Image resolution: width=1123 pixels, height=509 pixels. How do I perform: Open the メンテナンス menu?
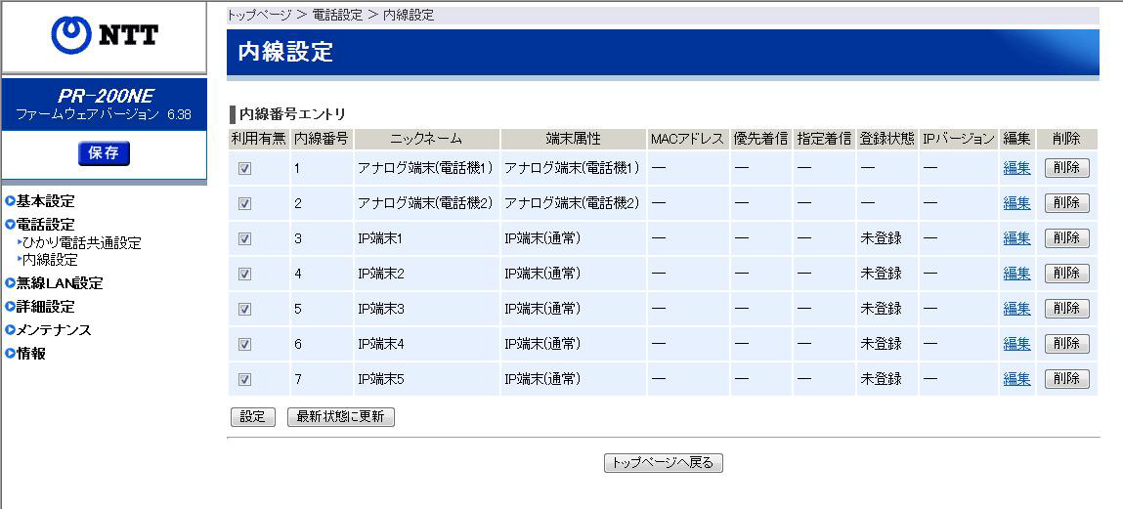(53, 330)
